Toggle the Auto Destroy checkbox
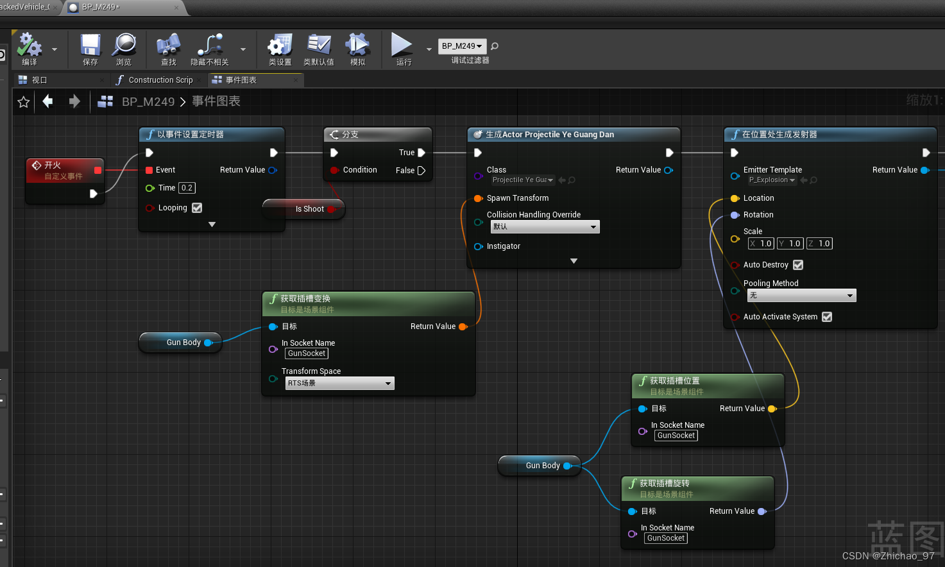The image size is (945, 567). 798,265
